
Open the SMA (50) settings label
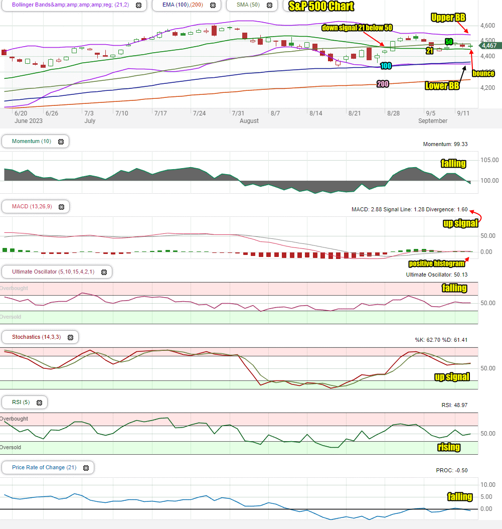pos(248,5)
